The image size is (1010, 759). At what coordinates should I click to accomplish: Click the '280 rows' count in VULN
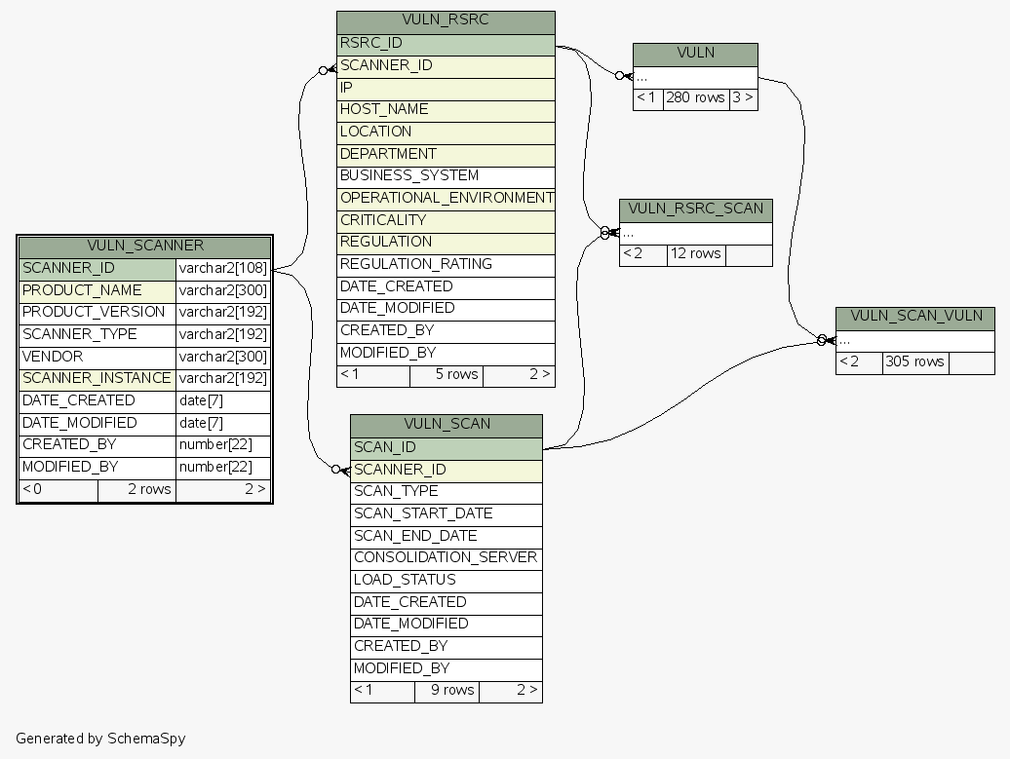tap(695, 98)
